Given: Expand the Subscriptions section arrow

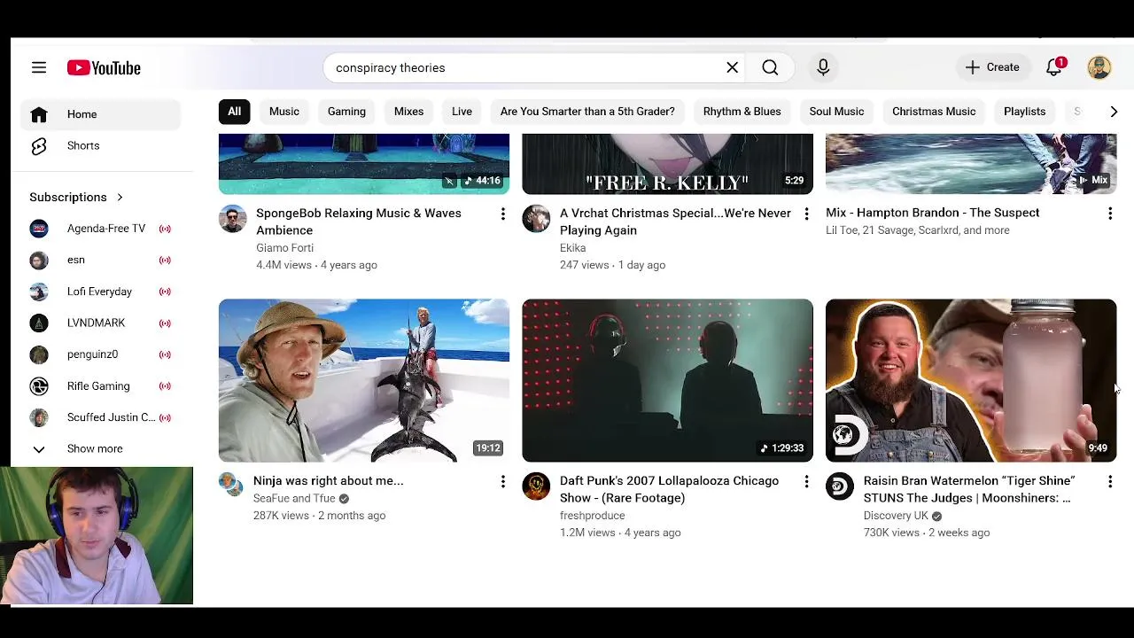Looking at the screenshot, I should click(x=120, y=197).
